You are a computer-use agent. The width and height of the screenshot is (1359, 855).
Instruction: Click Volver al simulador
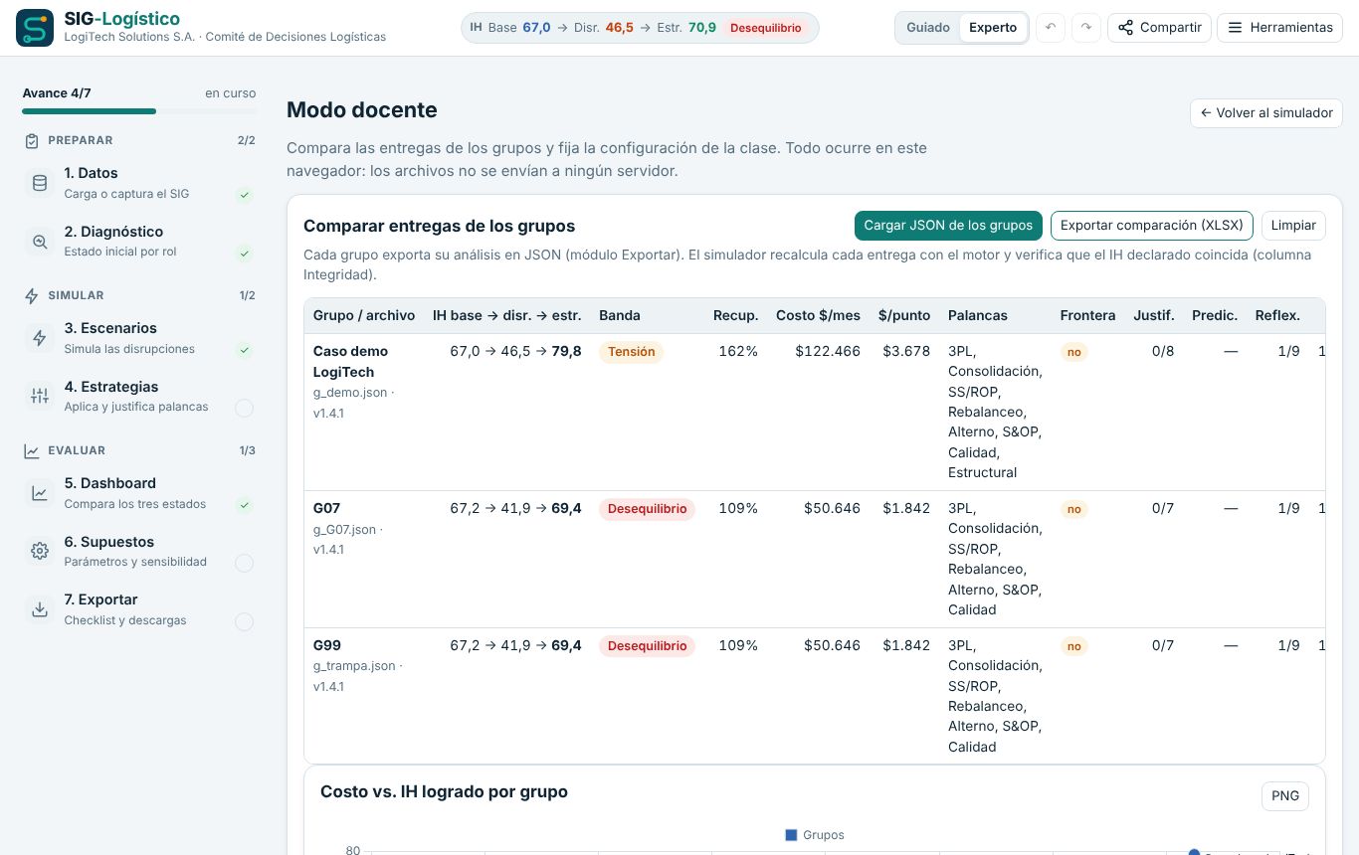coord(1266,113)
